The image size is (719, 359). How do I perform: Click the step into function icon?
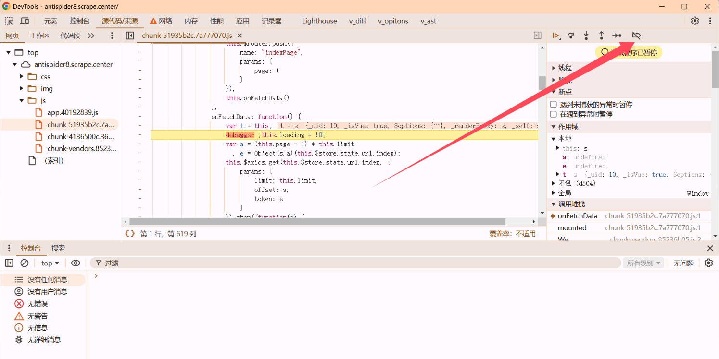tap(586, 36)
